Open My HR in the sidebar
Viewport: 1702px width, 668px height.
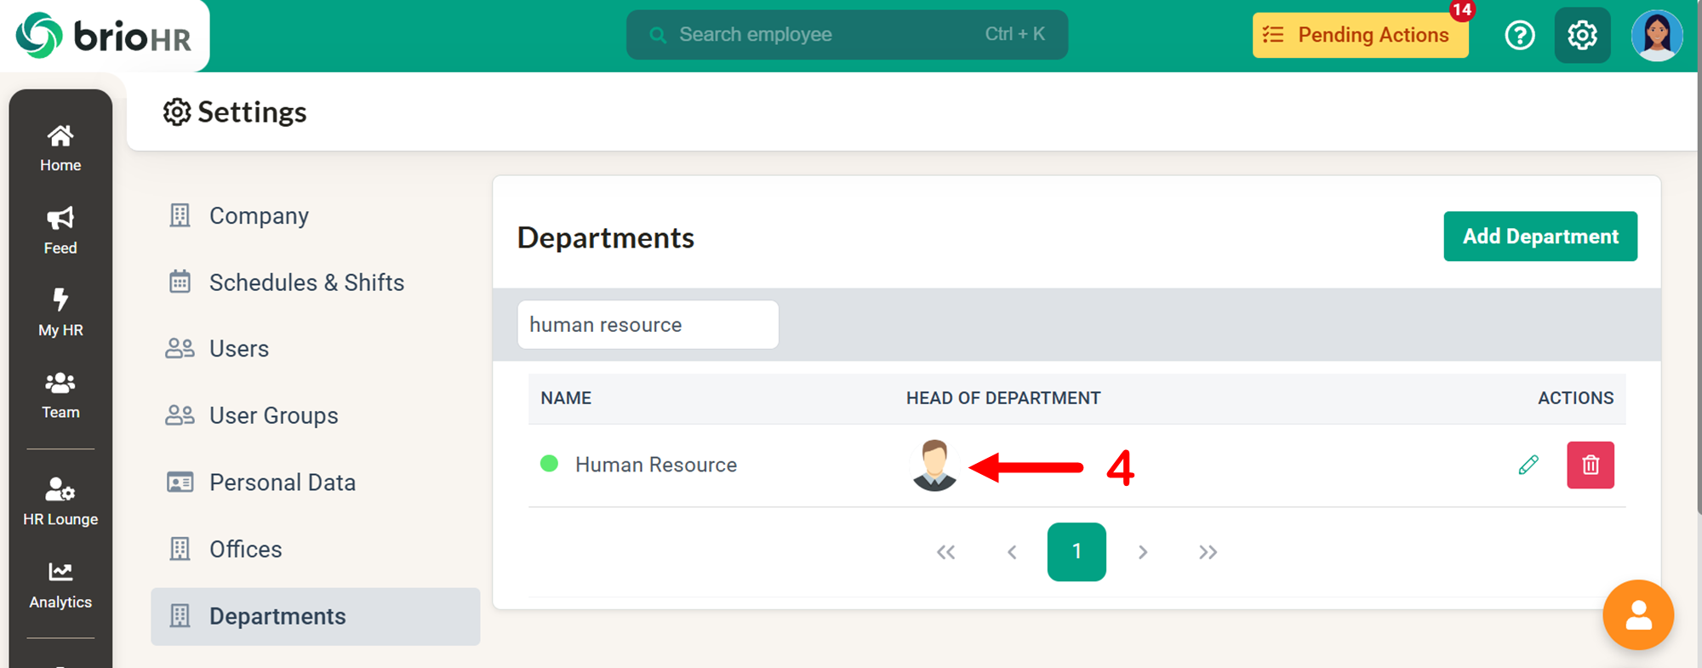coord(60,313)
